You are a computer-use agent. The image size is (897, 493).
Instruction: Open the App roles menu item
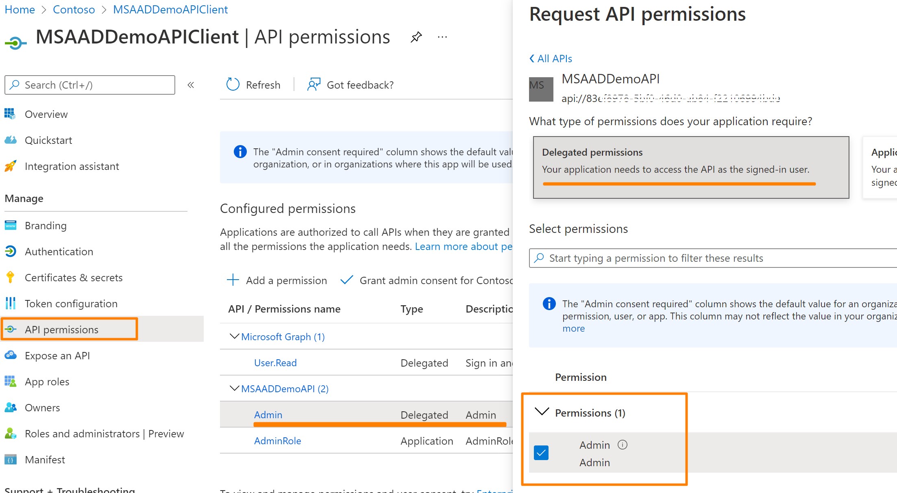(47, 382)
